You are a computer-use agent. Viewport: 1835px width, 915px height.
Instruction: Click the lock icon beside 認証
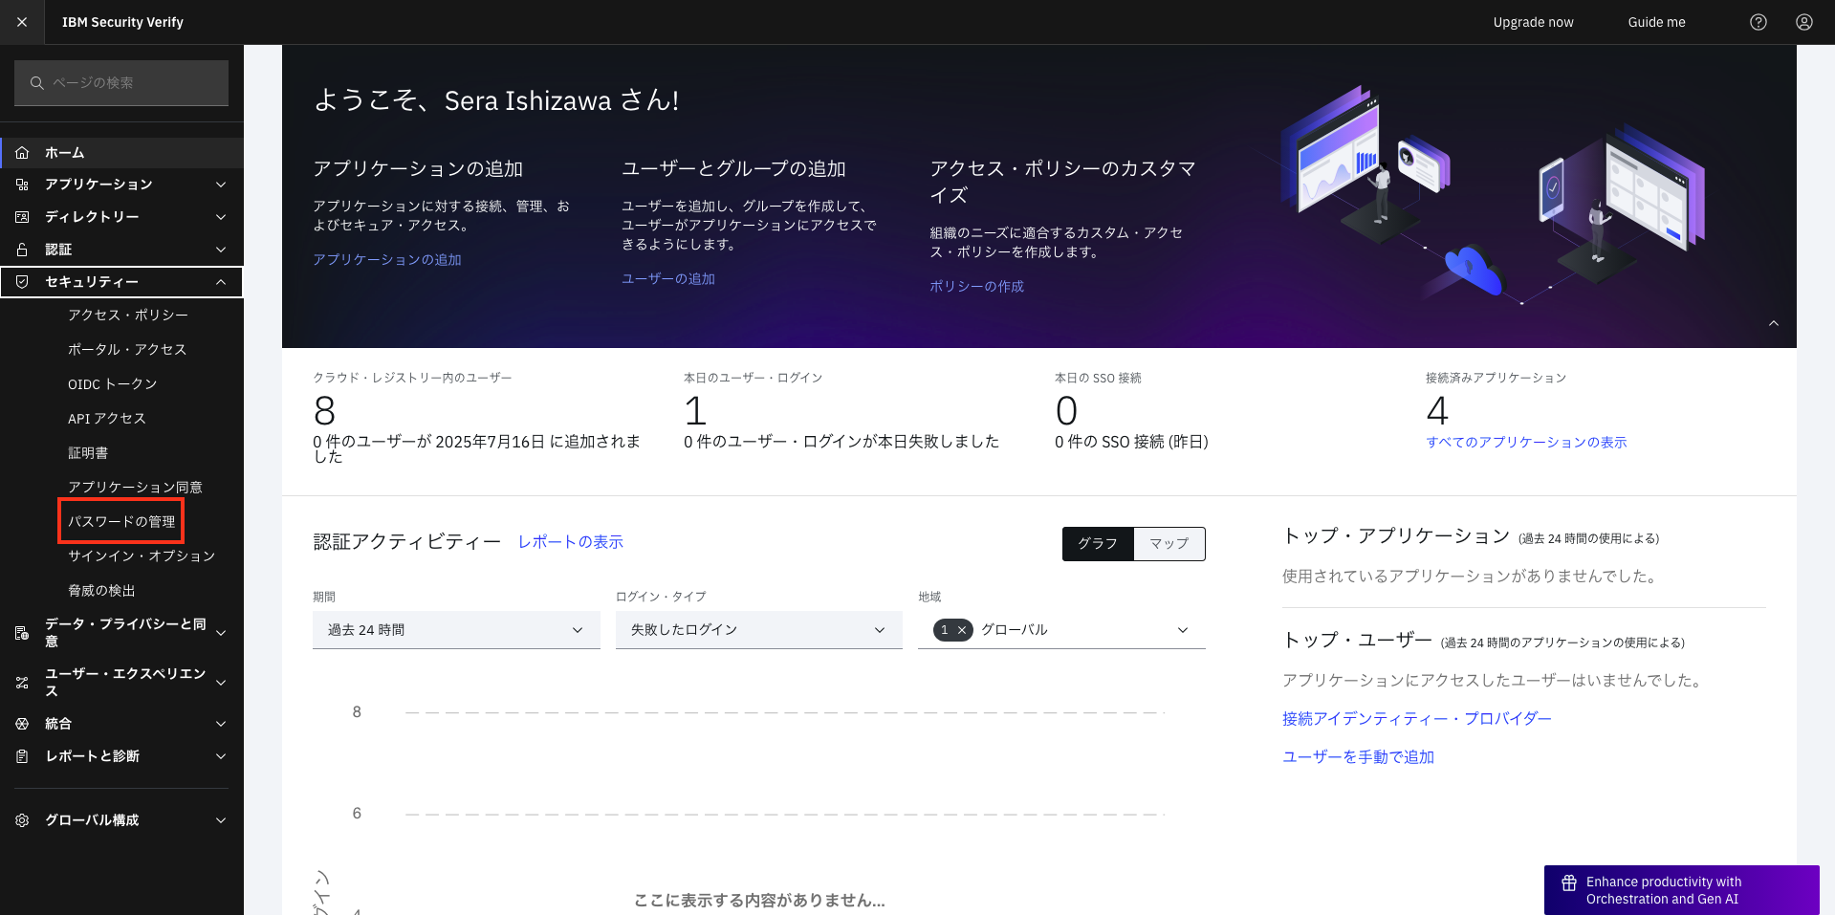tap(22, 250)
